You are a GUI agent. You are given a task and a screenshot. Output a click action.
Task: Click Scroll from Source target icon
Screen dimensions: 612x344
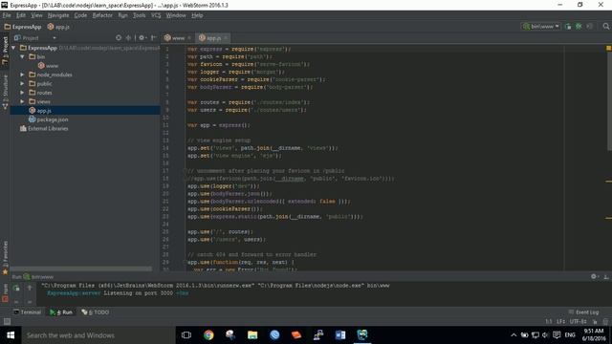(119, 38)
